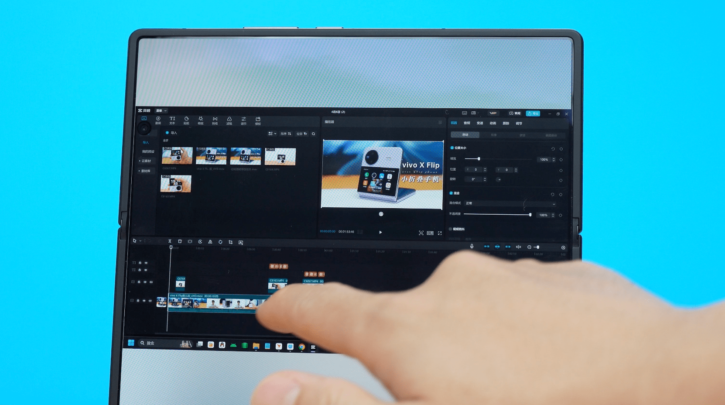Screen dimensions: 725x405
Task: Switch to the 跟踪 tracking tab
Action: click(506, 124)
